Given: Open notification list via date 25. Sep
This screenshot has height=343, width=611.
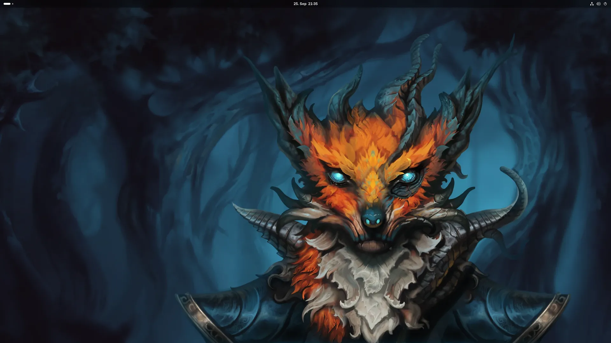Looking at the screenshot, I should click(300, 4).
